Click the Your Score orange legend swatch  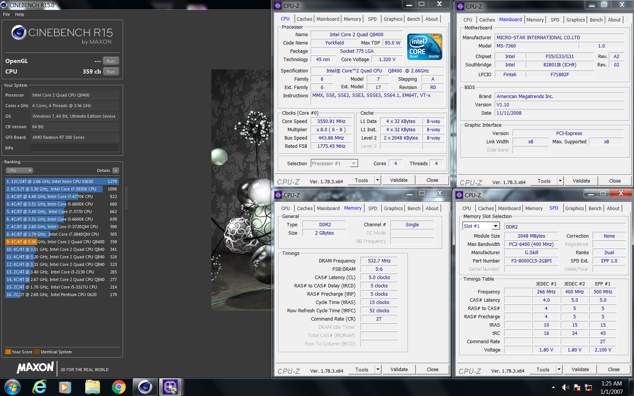[8, 352]
